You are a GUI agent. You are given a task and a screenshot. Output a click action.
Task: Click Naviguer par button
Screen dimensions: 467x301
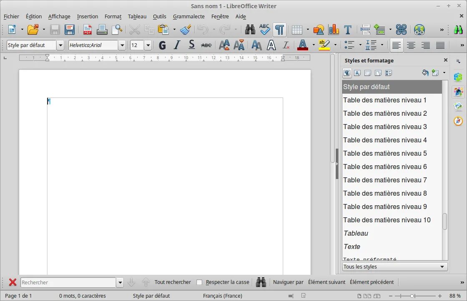tap(288, 282)
